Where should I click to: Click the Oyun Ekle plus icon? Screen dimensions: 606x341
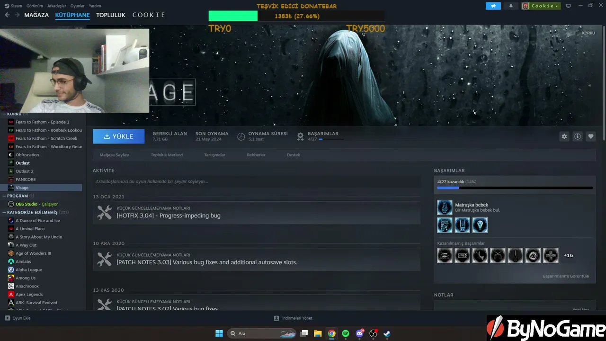point(7,318)
